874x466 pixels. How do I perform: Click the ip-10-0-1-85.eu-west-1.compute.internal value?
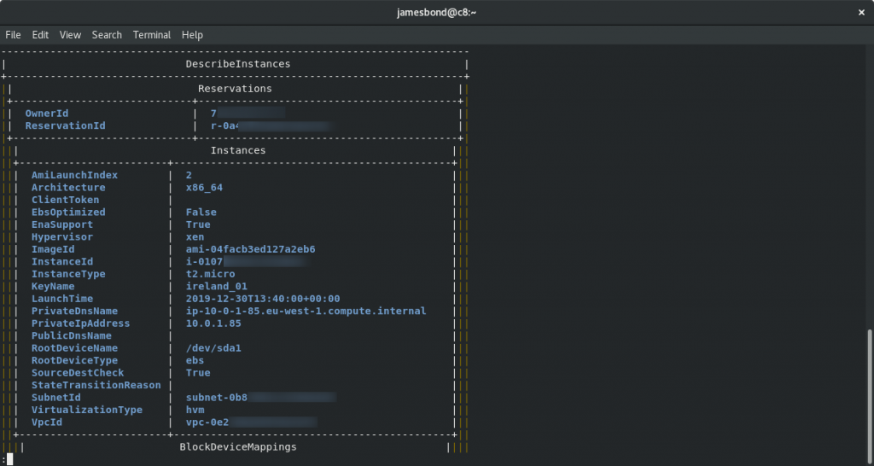tap(306, 311)
